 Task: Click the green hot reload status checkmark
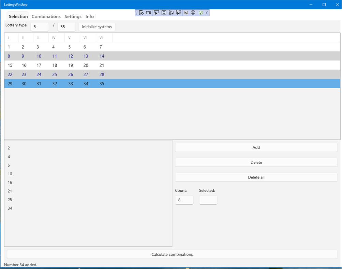pyautogui.click(x=201, y=13)
